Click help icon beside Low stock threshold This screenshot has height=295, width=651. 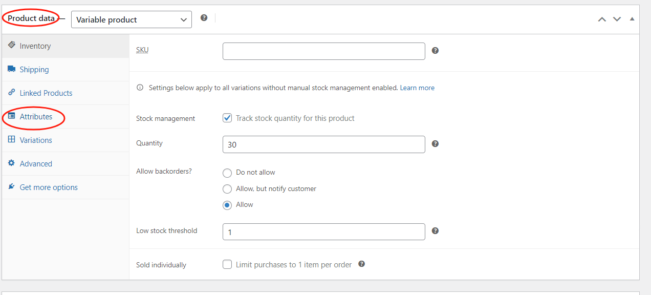click(435, 231)
